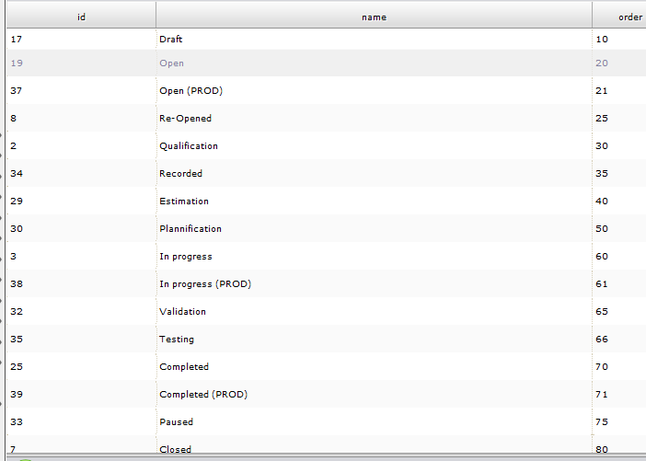Viewport: 646px width, 461px height.
Task: Select the Testing status row
Action: pyautogui.click(x=177, y=340)
